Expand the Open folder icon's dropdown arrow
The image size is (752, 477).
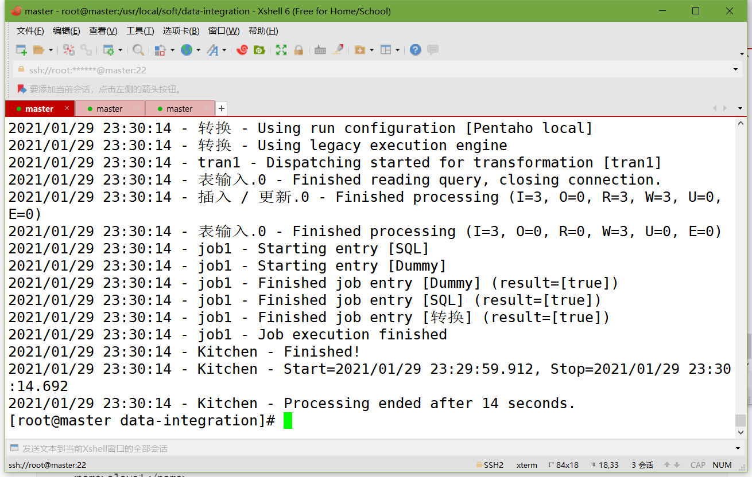pos(51,50)
